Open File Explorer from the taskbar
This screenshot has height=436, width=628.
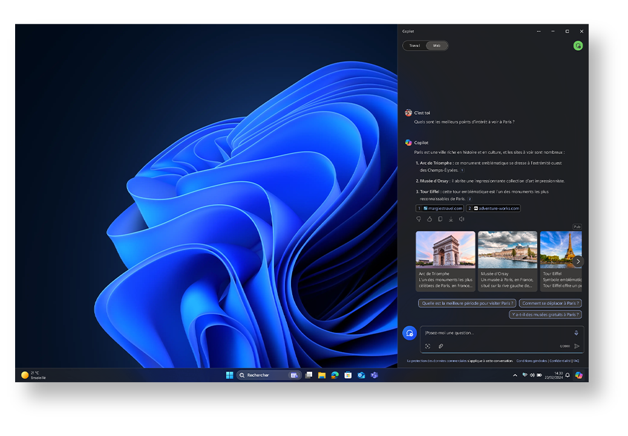[322, 375]
